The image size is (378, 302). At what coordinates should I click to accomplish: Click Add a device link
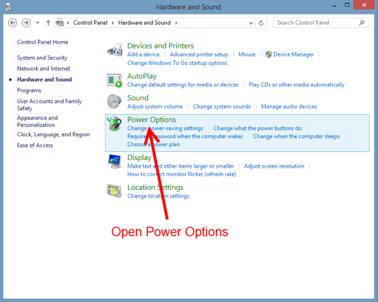click(144, 54)
